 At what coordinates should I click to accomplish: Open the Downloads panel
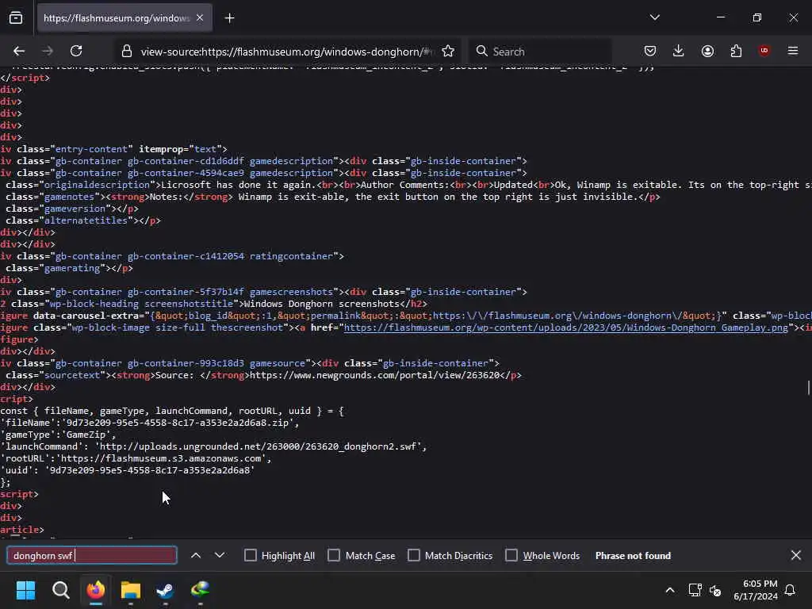tap(679, 51)
